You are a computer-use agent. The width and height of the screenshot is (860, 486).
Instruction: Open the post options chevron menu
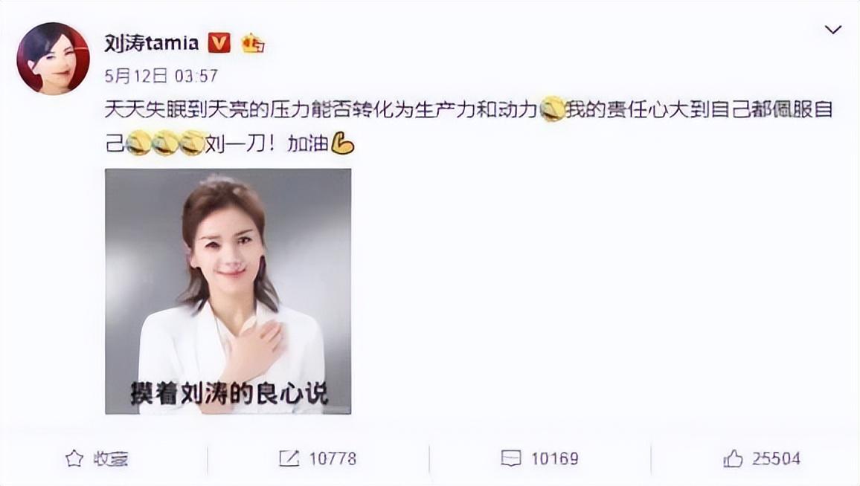point(832,30)
